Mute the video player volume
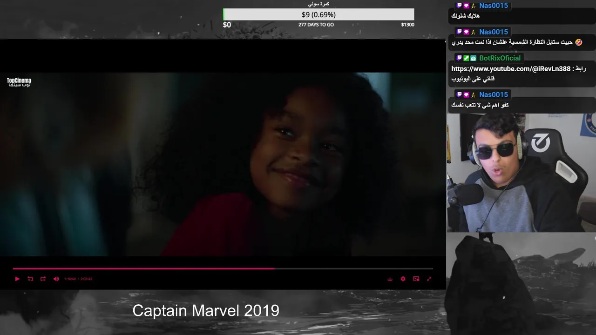596x335 pixels. [56, 279]
